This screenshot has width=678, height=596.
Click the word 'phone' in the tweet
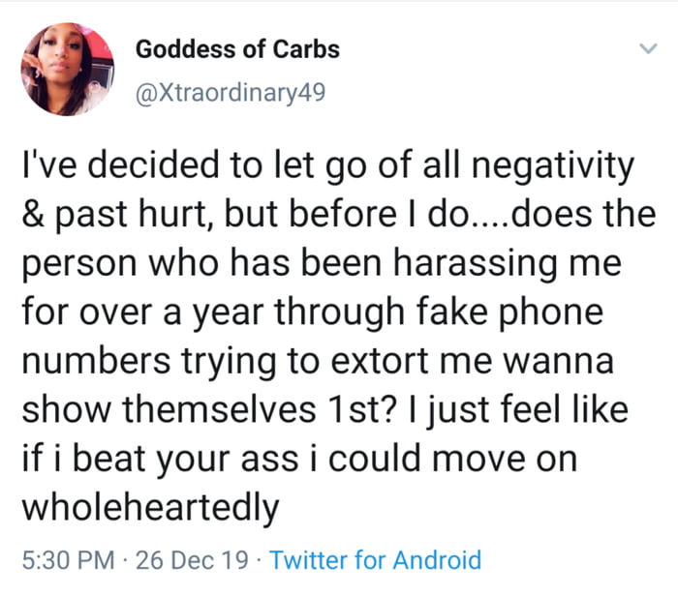[x=551, y=313]
